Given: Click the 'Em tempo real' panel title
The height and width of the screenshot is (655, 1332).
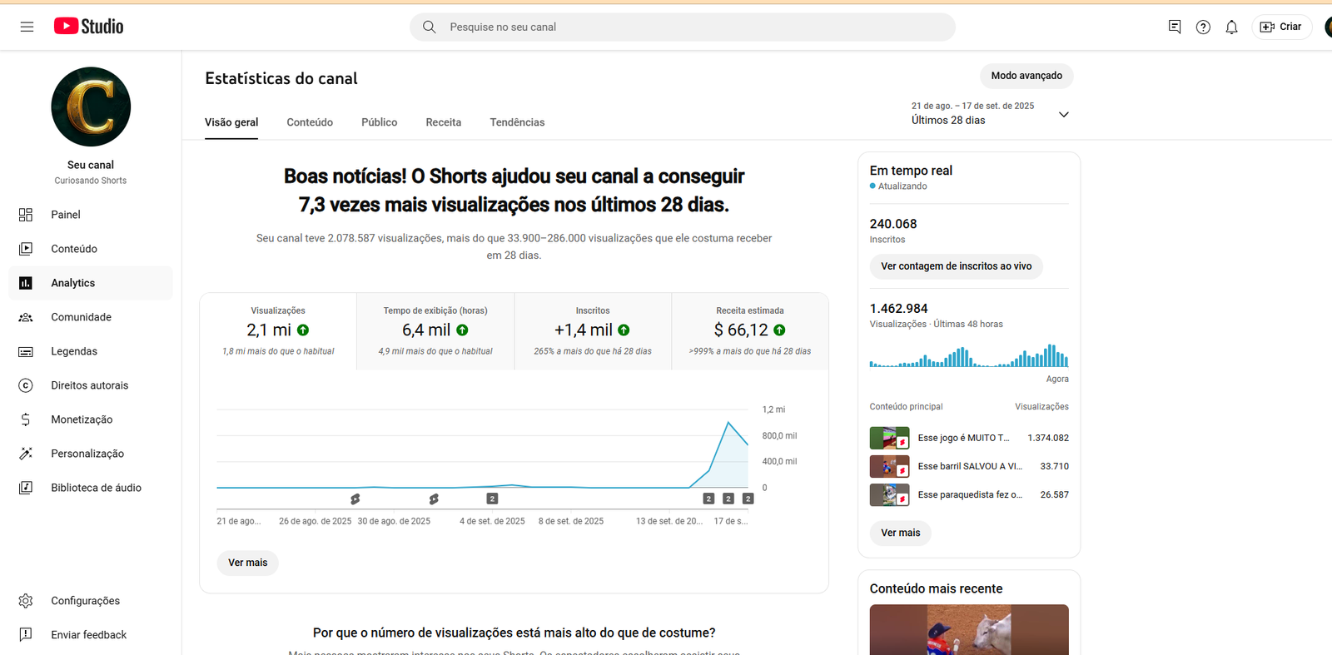Looking at the screenshot, I should pos(911,171).
